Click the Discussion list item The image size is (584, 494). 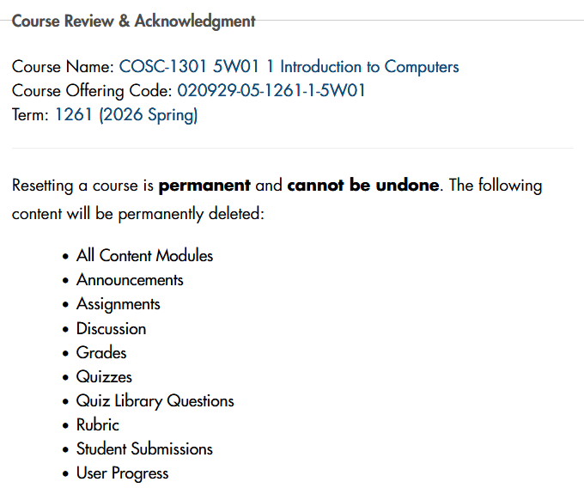tap(111, 328)
